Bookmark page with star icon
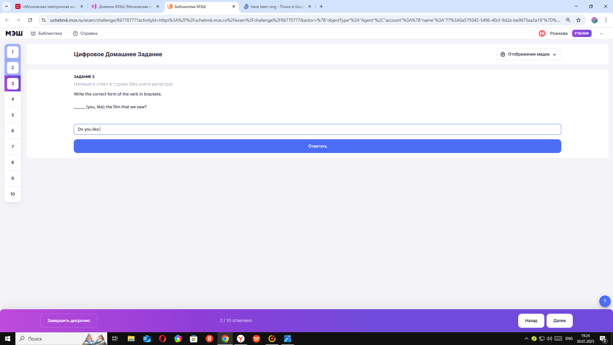The width and height of the screenshot is (613, 345). coord(579,20)
